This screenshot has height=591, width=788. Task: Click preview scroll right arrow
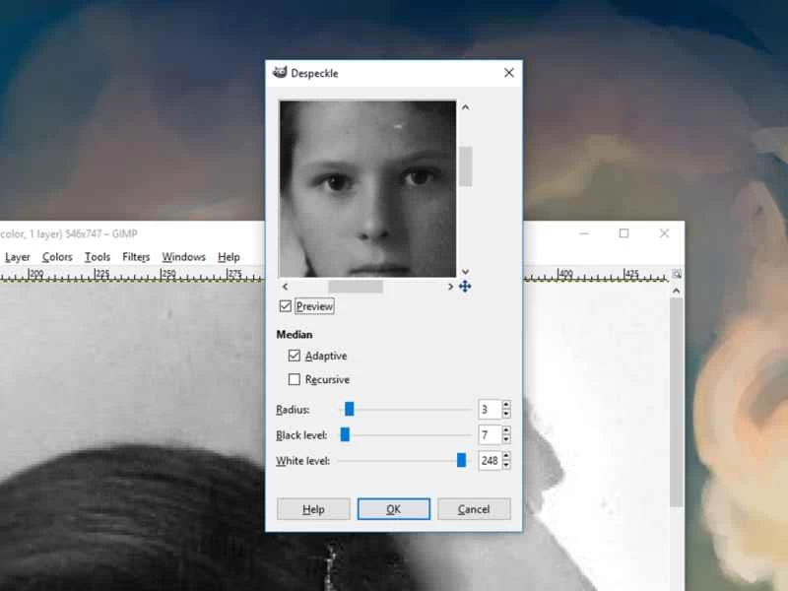coord(450,287)
